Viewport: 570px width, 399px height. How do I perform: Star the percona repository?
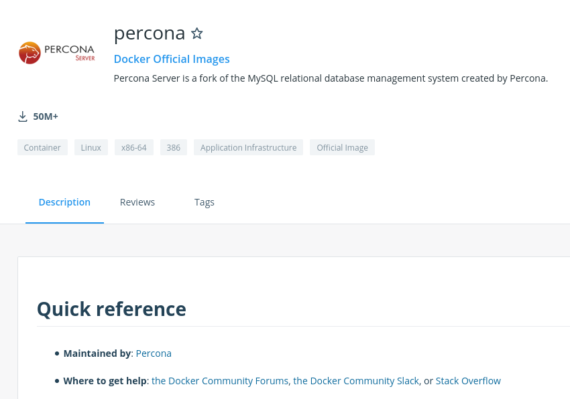(x=197, y=33)
